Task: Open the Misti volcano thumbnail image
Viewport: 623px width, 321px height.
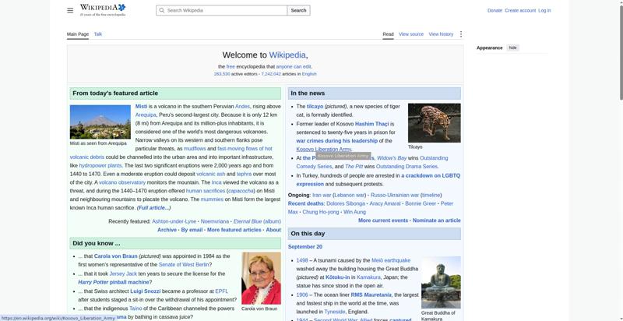Action: click(x=100, y=122)
